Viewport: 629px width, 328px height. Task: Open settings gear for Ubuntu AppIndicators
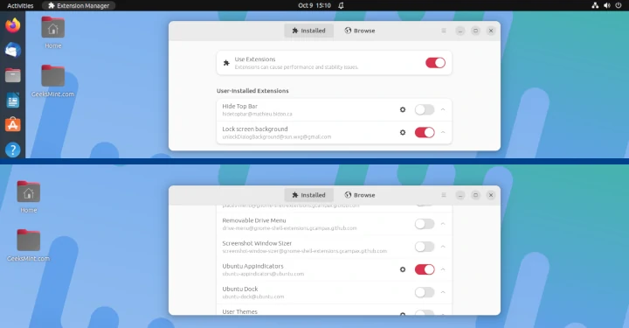point(403,269)
